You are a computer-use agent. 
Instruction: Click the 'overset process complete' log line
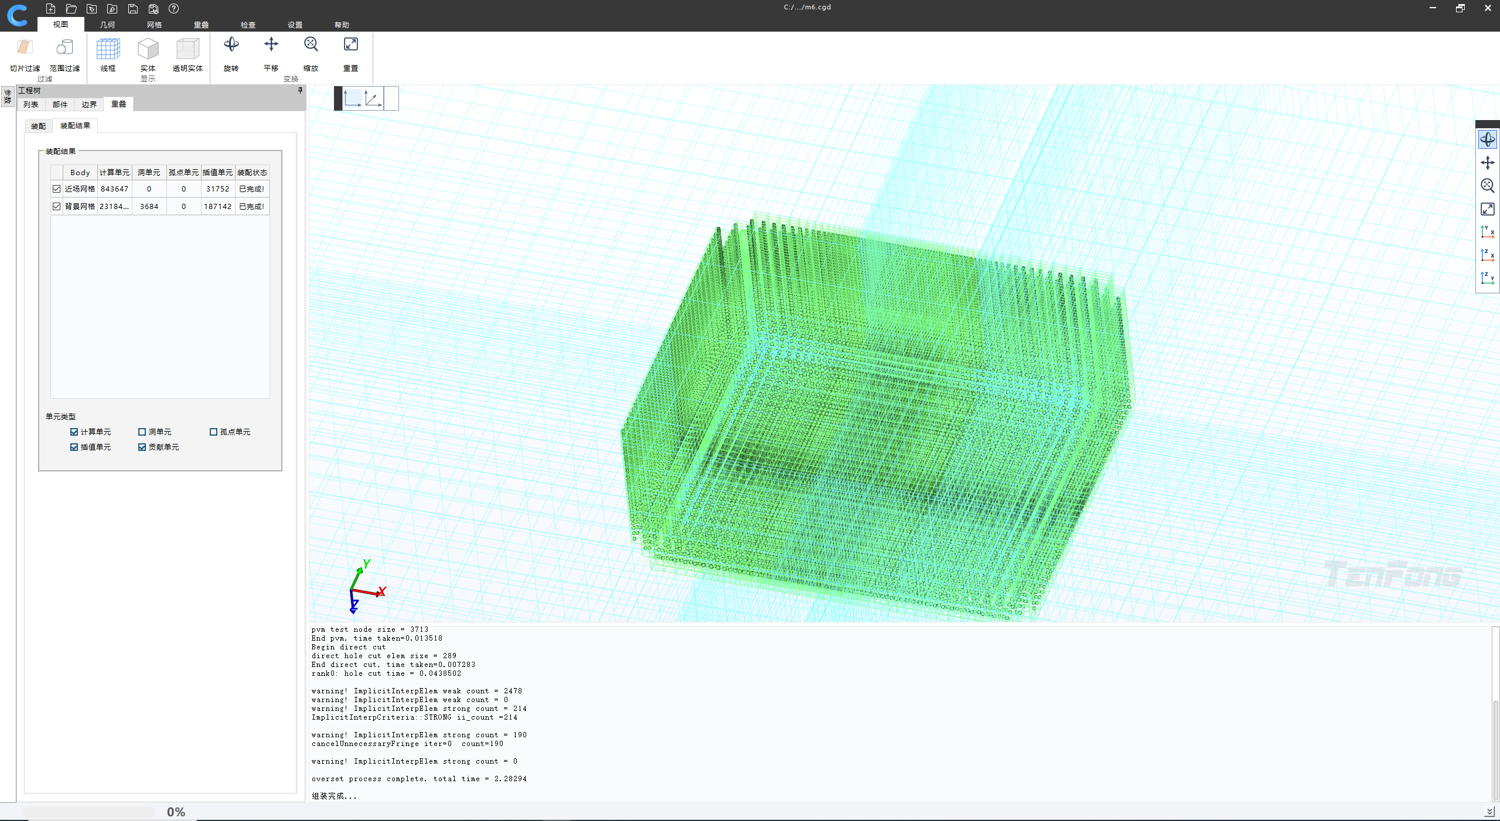click(419, 779)
